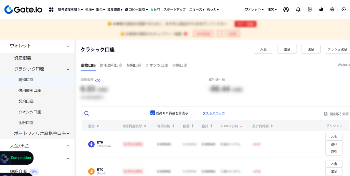350x176 pixels.
Task: Switch to クオンツ口座 tab
Action: pos(157,65)
